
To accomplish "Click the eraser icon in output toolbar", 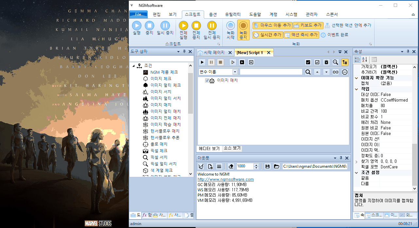I will (231, 166).
